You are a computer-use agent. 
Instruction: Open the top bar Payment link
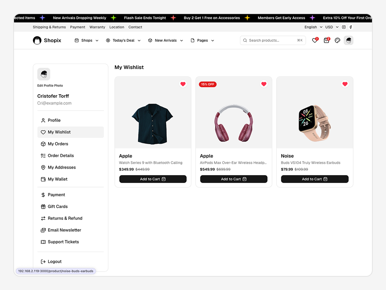(x=78, y=27)
